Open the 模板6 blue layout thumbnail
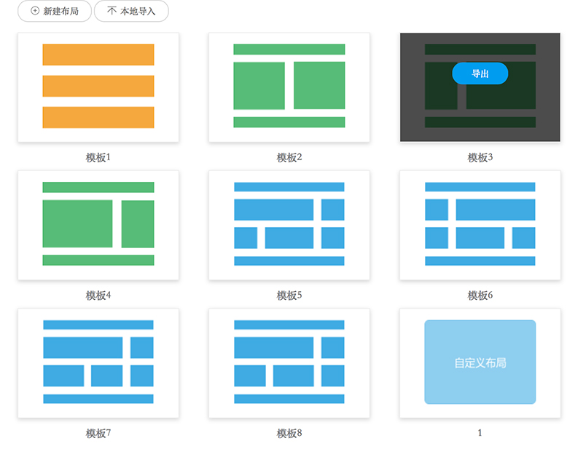Screen dimensions: 583x449 coord(480,225)
